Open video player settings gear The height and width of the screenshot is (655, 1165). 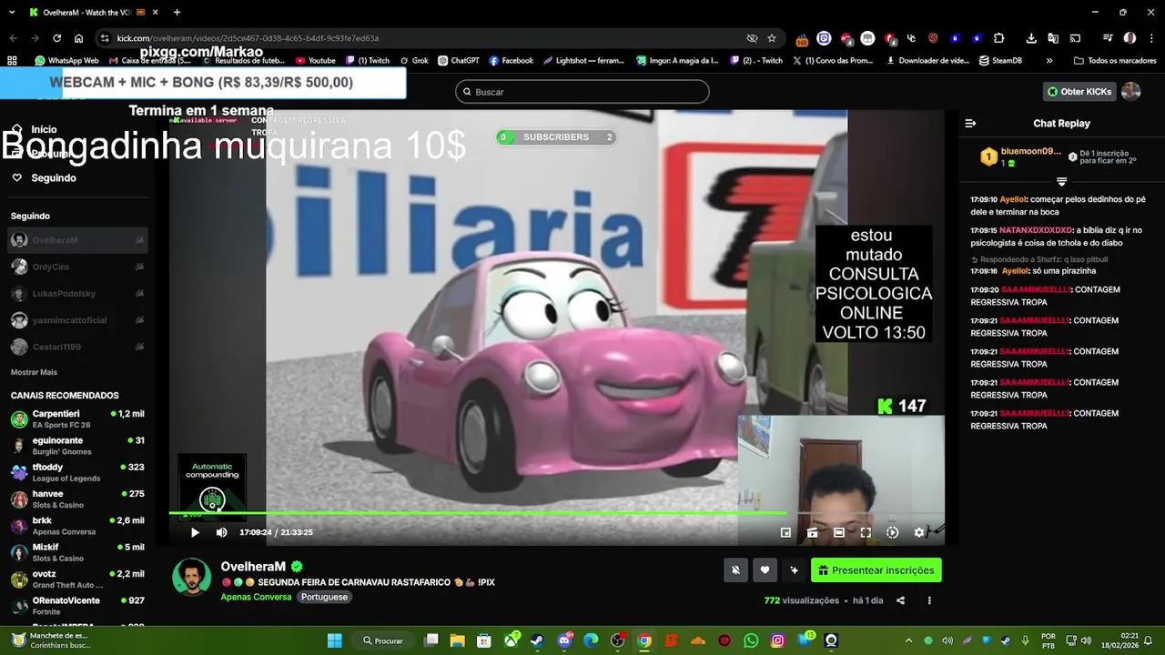click(919, 532)
